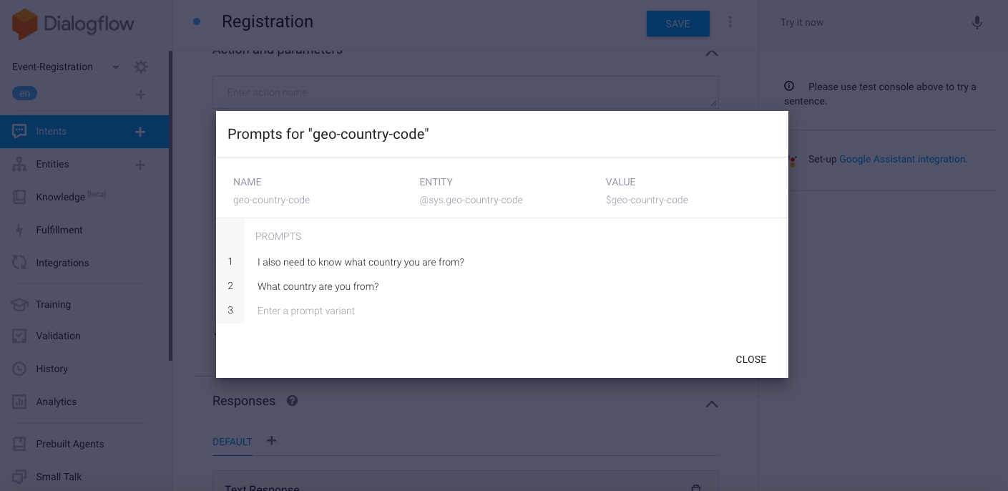Follow the Google Assistant integration link
This screenshot has height=491, width=1008.
(903, 160)
